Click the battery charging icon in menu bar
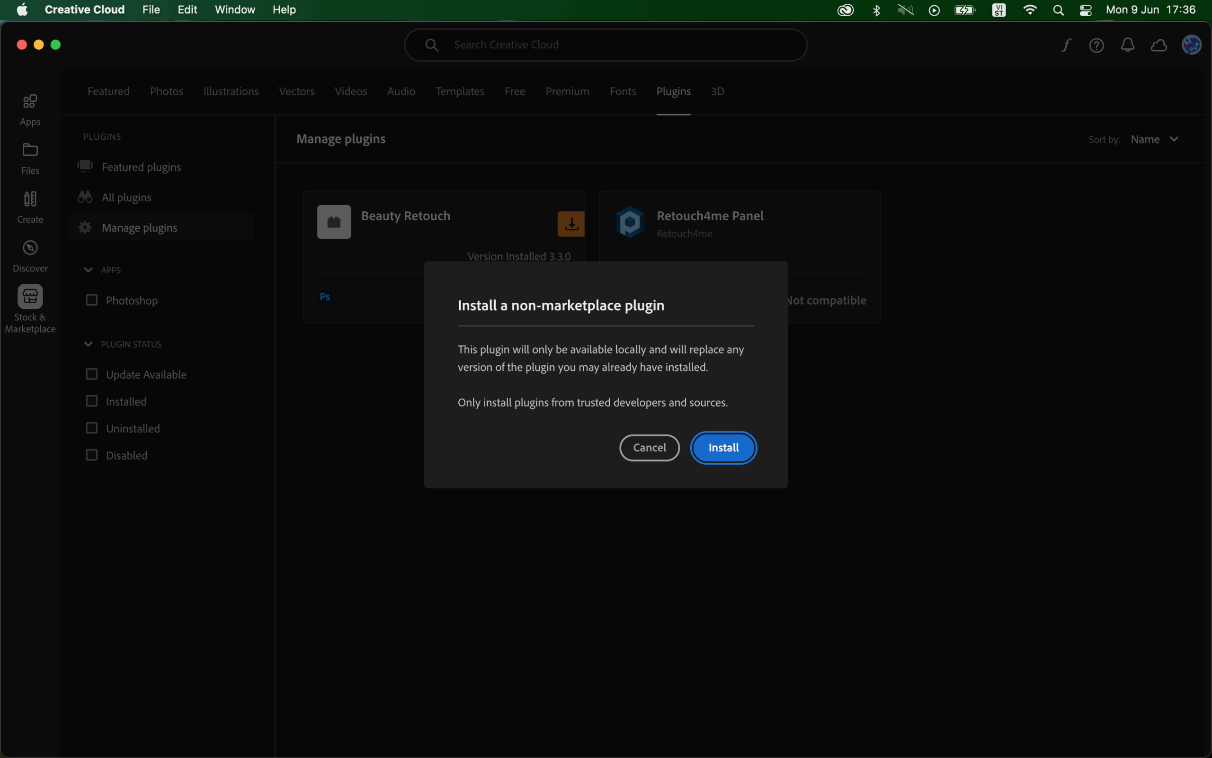Viewport: 1212px width, 758px height. pyautogui.click(x=964, y=10)
